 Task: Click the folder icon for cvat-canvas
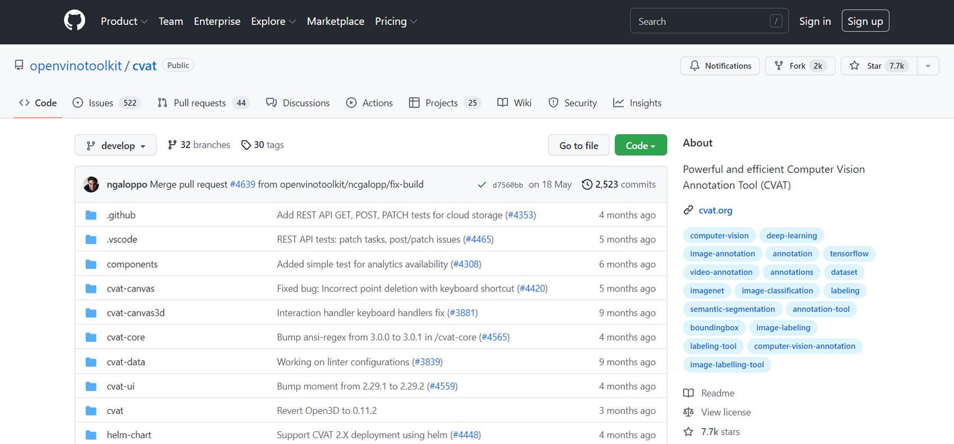pyautogui.click(x=91, y=288)
